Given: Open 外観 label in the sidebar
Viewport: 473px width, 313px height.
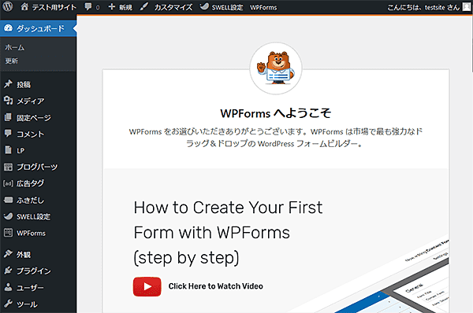Looking at the screenshot, I should point(24,254).
